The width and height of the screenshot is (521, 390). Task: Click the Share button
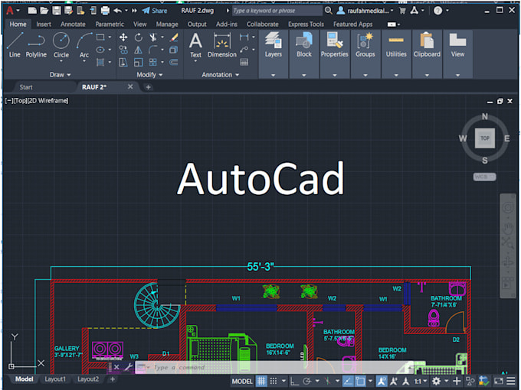(x=155, y=11)
